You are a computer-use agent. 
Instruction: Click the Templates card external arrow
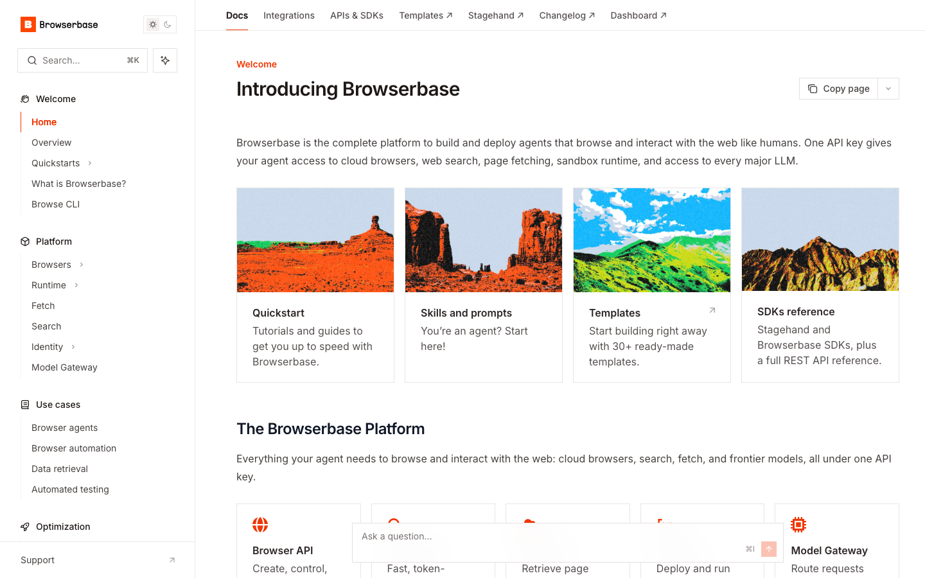(712, 310)
